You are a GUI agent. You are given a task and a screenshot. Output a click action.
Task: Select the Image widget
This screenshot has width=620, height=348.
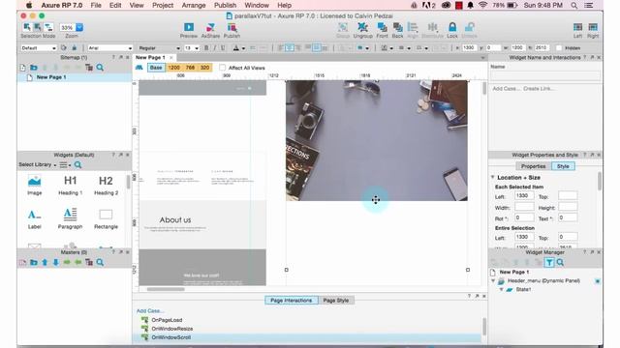[35, 186]
